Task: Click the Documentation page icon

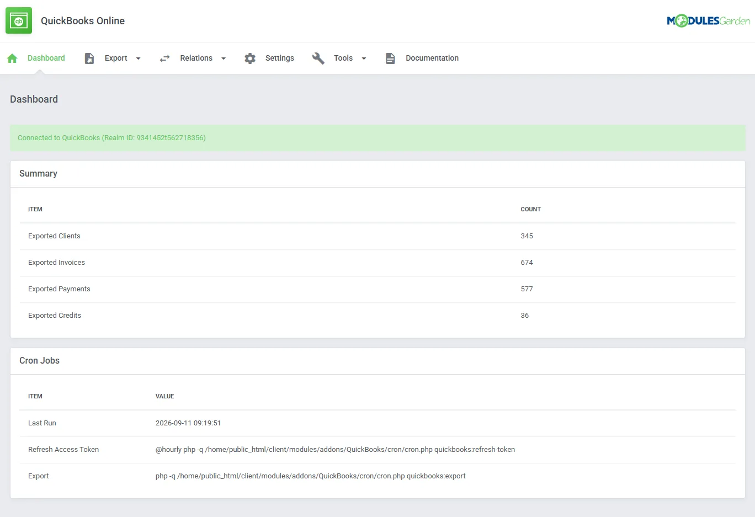Action: (x=390, y=58)
